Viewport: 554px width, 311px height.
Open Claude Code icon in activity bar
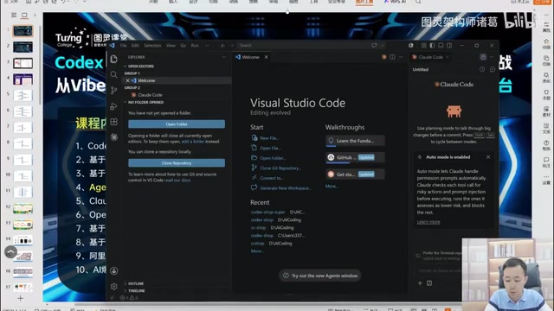point(113,137)
